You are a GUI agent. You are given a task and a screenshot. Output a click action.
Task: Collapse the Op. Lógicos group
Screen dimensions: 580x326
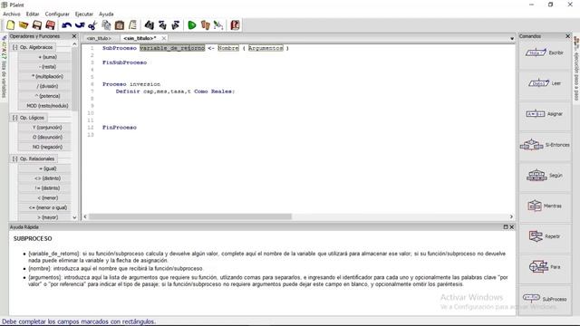click(x=15, y=118)
